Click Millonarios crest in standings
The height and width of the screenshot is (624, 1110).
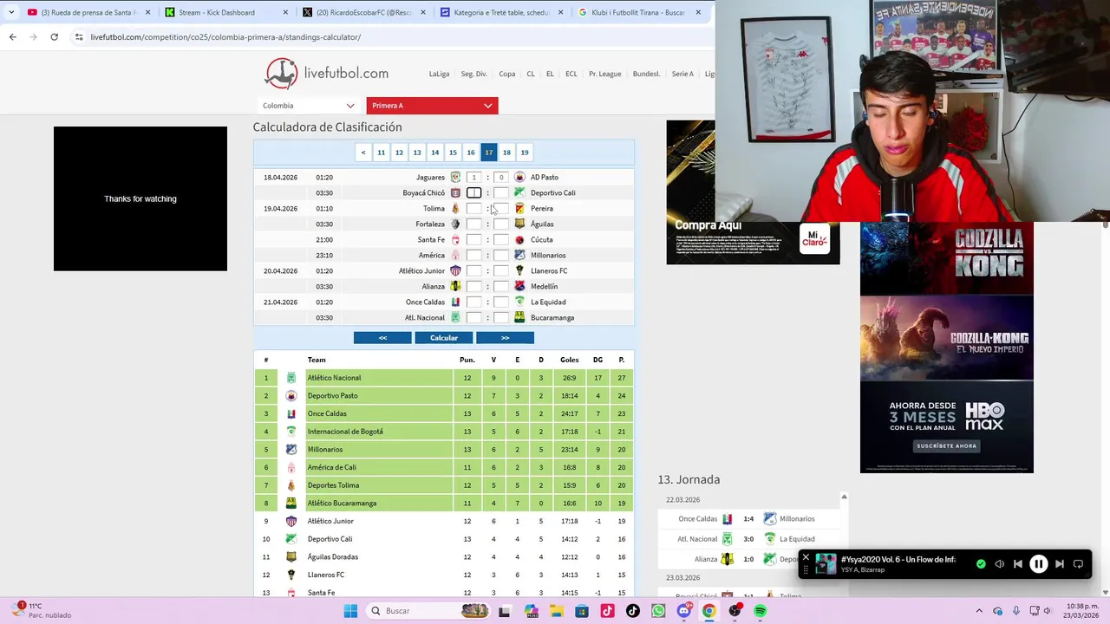coord(291,449)
